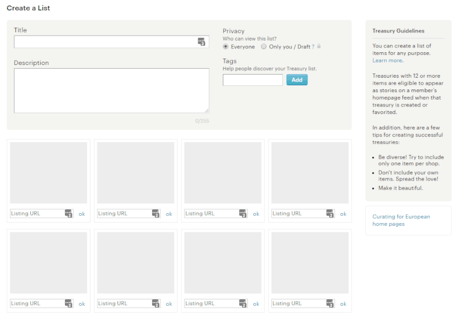Open the Learn more link

pyautogui.click(x=387, y=61)
